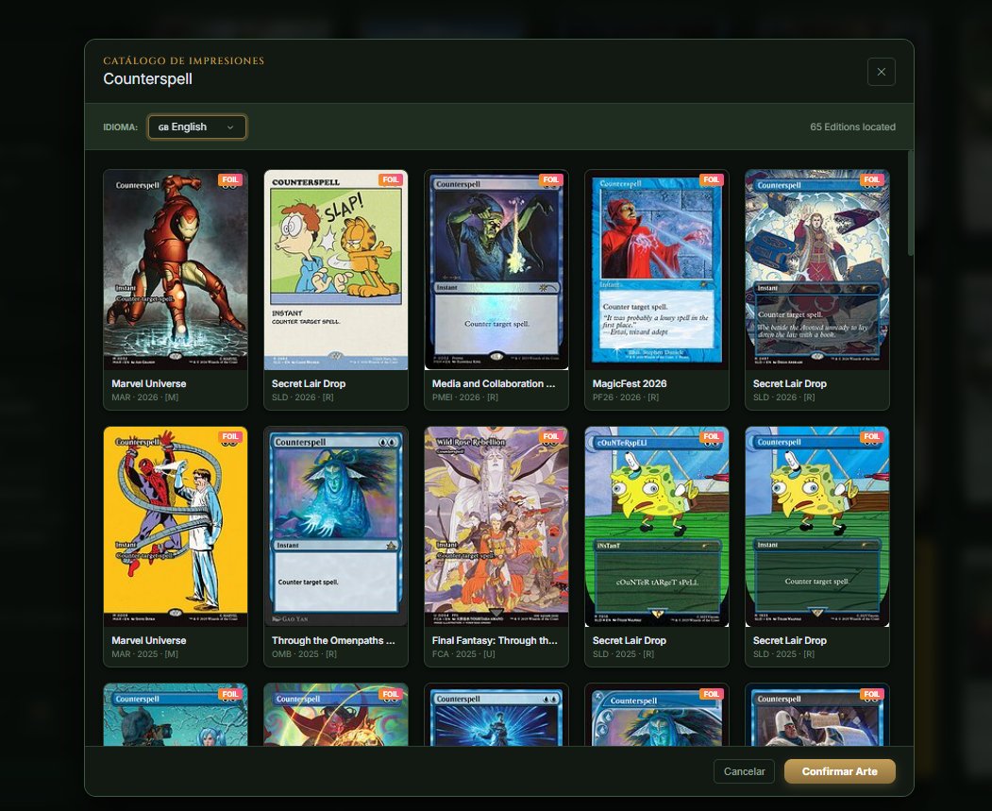Click the FOIL badge on the Garfield card
Image resolution: width=992 pixels, height=811 pixels.
point(391,179)
